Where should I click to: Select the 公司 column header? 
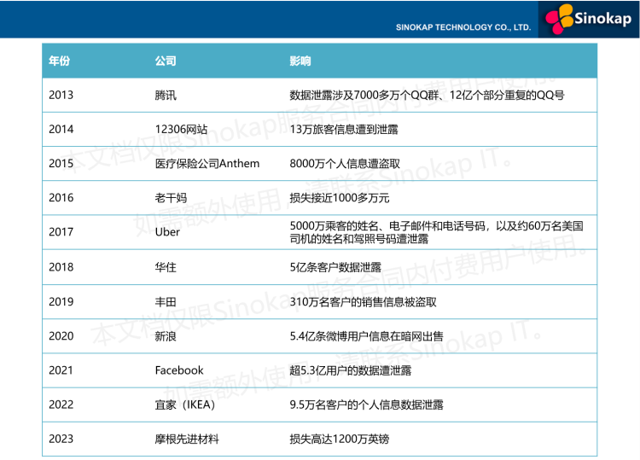(166, 61)
